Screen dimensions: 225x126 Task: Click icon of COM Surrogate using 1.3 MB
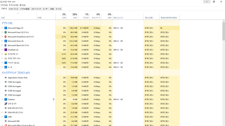point(6,82)
